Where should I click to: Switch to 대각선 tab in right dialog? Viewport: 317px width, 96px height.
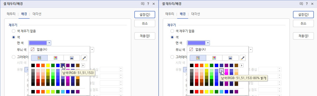195,14
